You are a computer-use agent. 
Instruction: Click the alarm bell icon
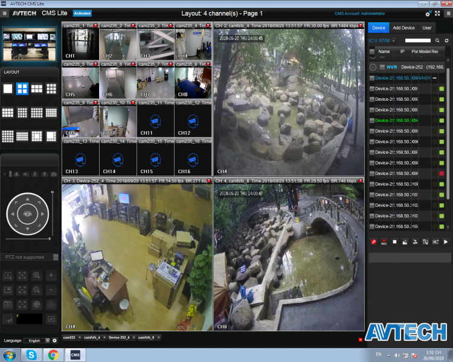tap(16, 174)
